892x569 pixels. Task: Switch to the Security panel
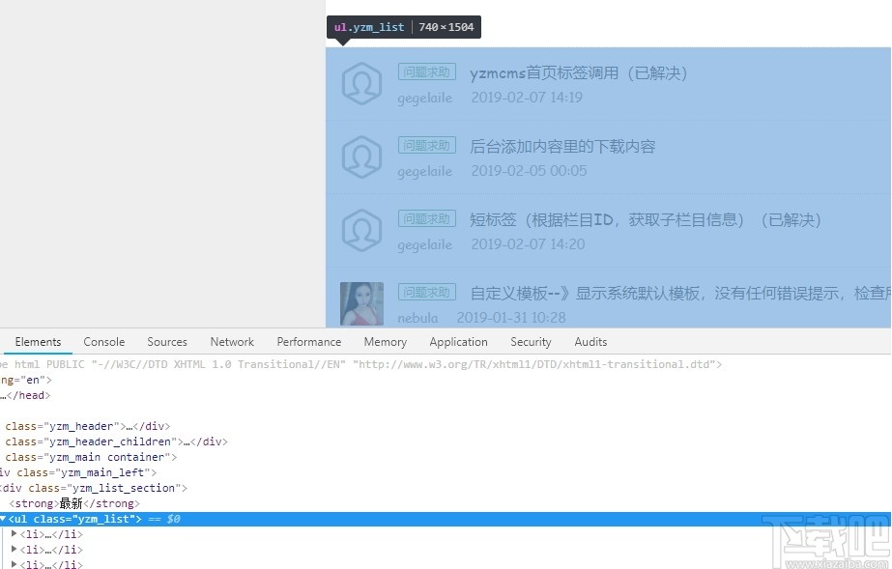(531, 341)
